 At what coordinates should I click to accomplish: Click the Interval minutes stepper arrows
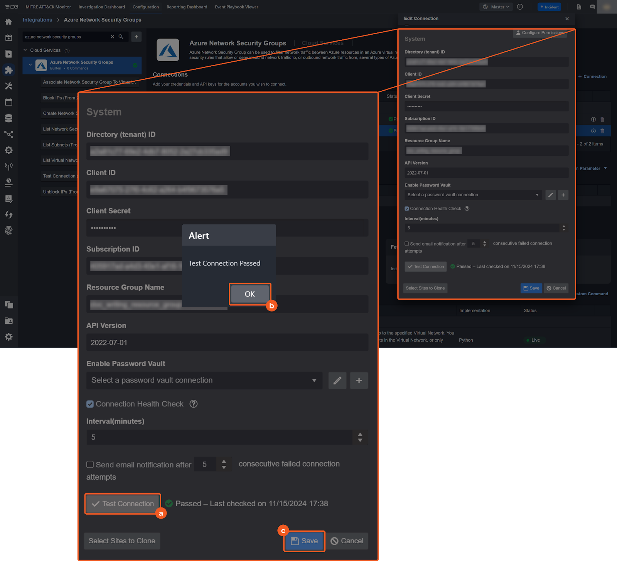(x=360, y=437)
